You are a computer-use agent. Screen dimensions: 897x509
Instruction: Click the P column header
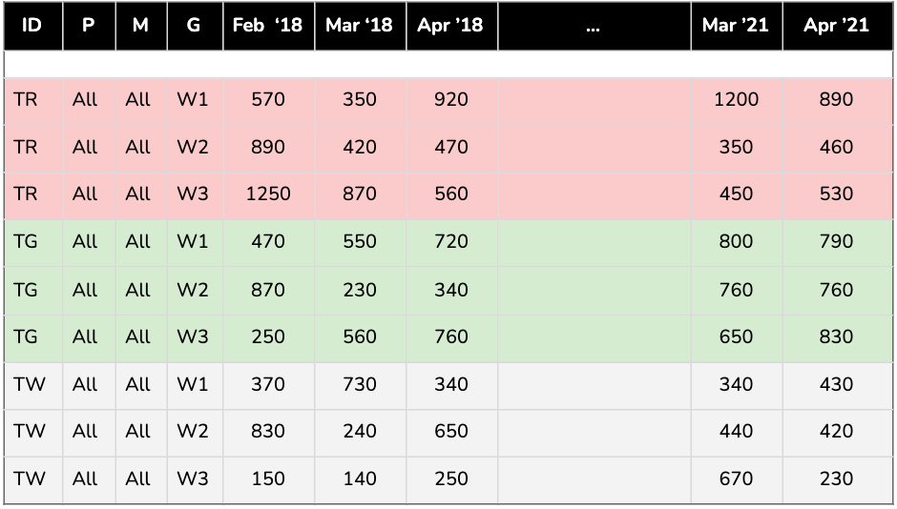pos(88,26)
